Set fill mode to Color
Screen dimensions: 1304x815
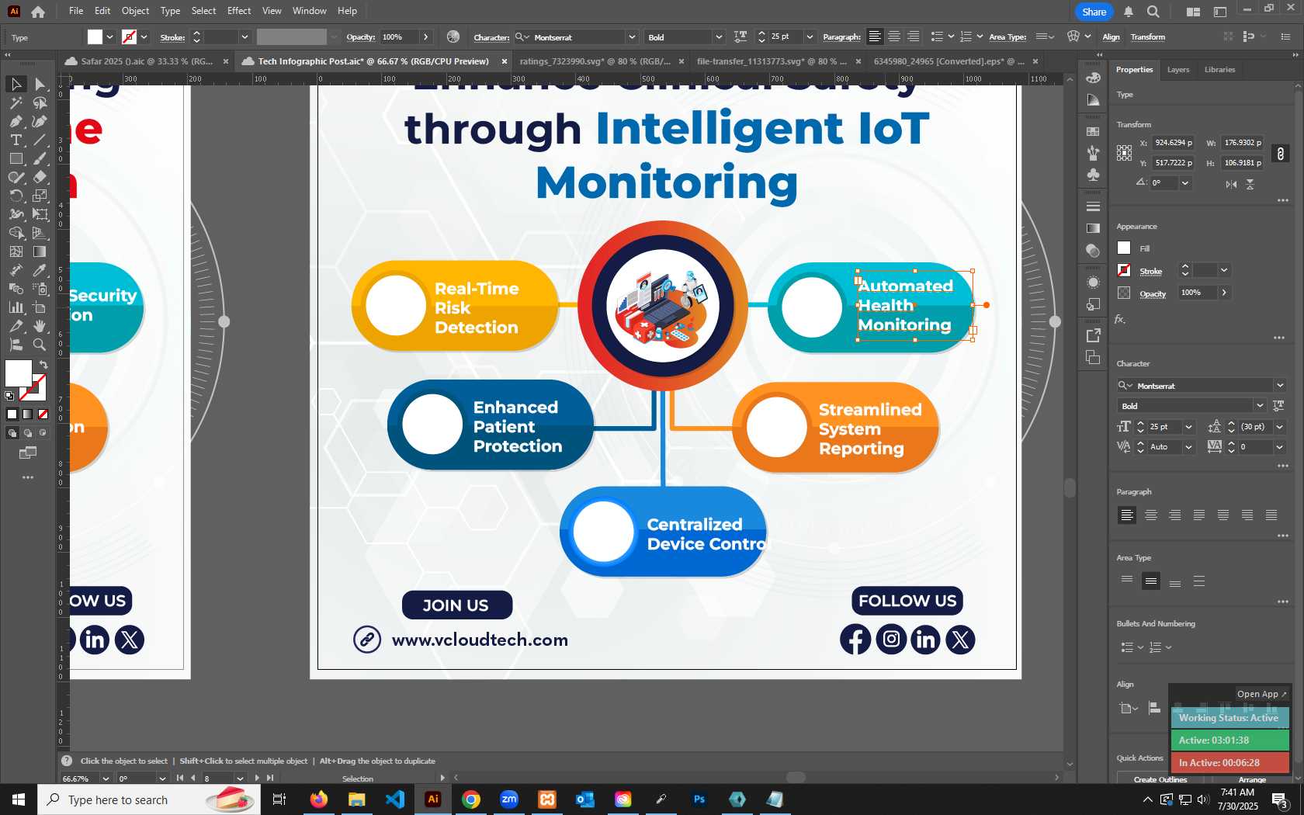12,414
